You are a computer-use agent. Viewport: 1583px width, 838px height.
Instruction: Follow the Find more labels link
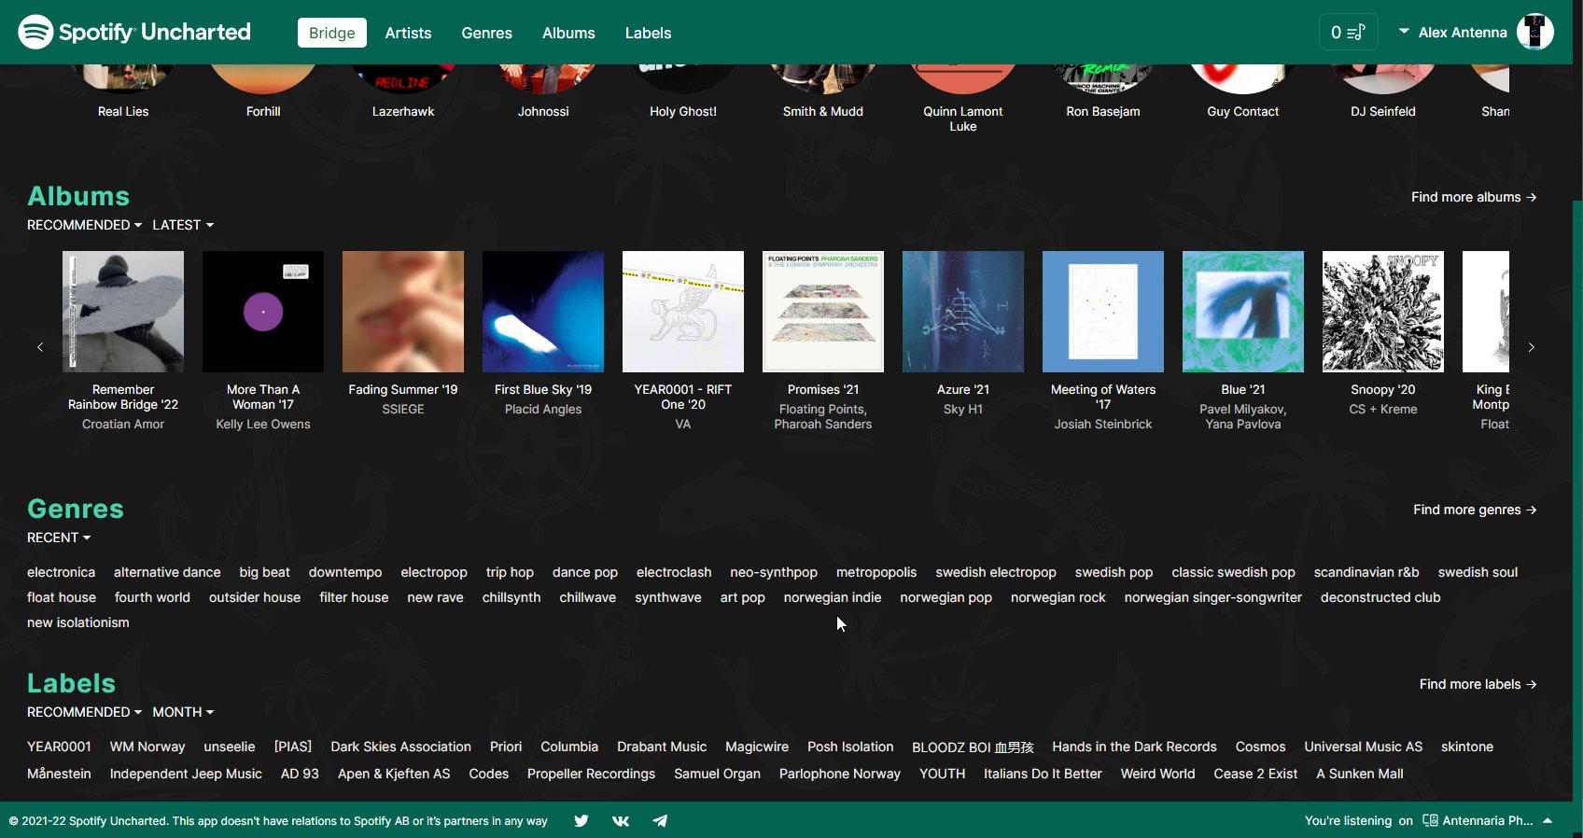(x=1478, y=684)
